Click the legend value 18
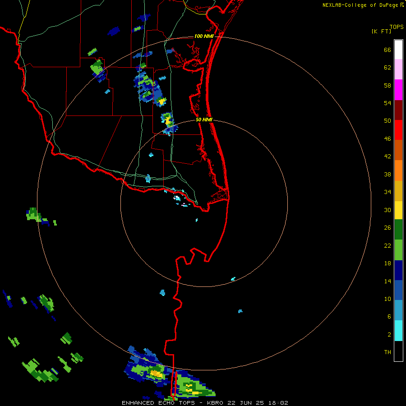Screen dimensions: 406x406 click(388, 263)
